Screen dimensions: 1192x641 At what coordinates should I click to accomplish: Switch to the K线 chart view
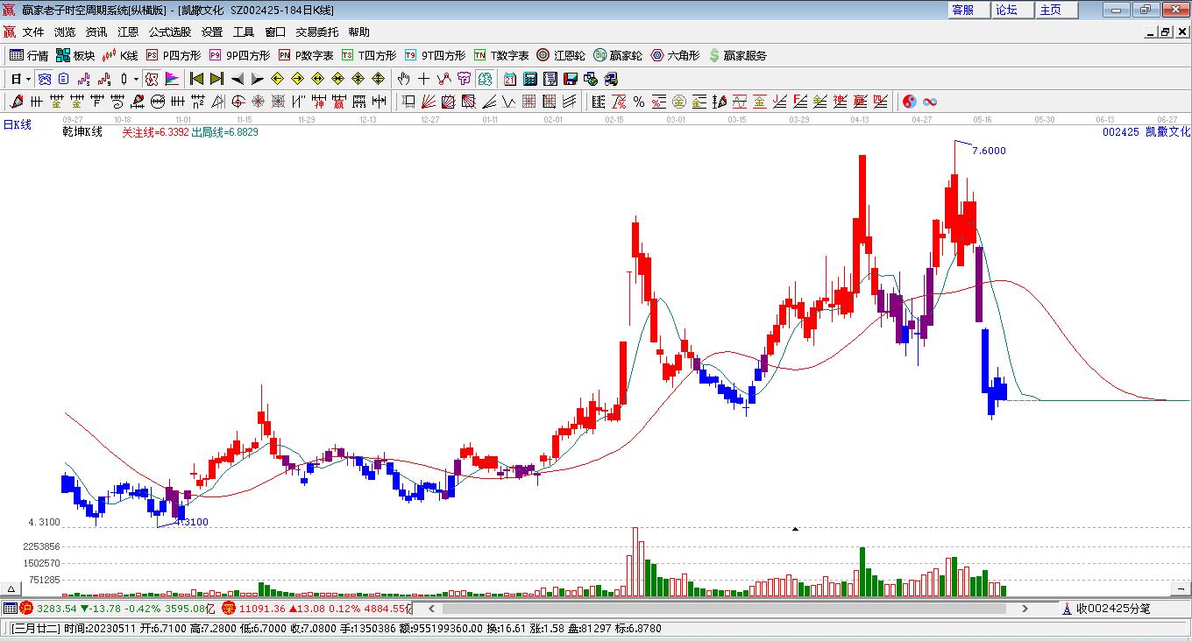120,55
